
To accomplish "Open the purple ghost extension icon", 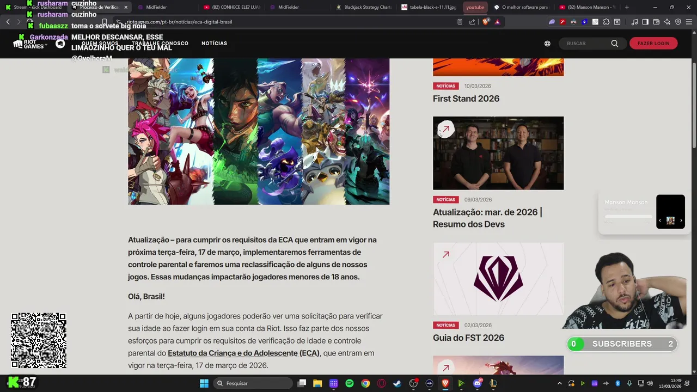I will click(552, 22).
